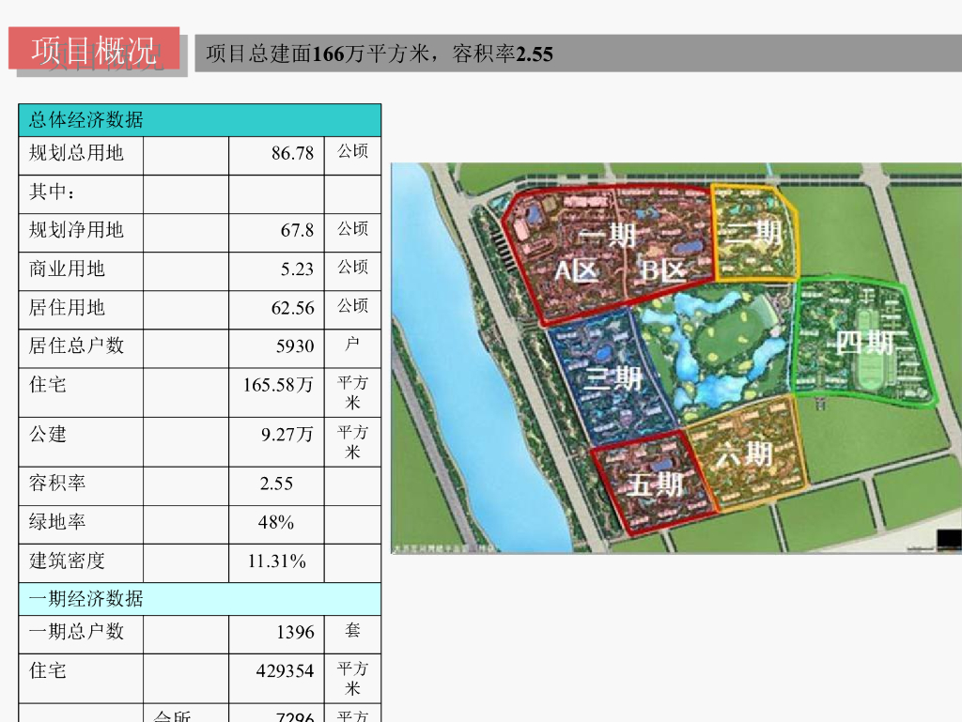Click the 规划净用地 label
The image size is (962, 722).
[76, 230]
